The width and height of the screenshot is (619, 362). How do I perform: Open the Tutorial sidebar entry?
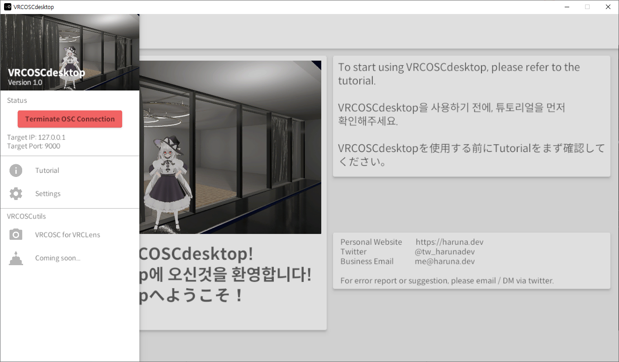47,170
